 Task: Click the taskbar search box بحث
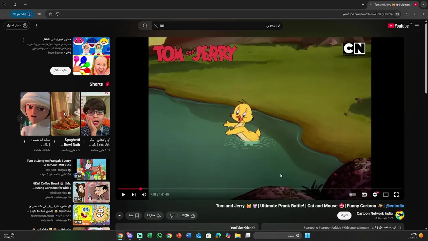(x=277, y=236)
